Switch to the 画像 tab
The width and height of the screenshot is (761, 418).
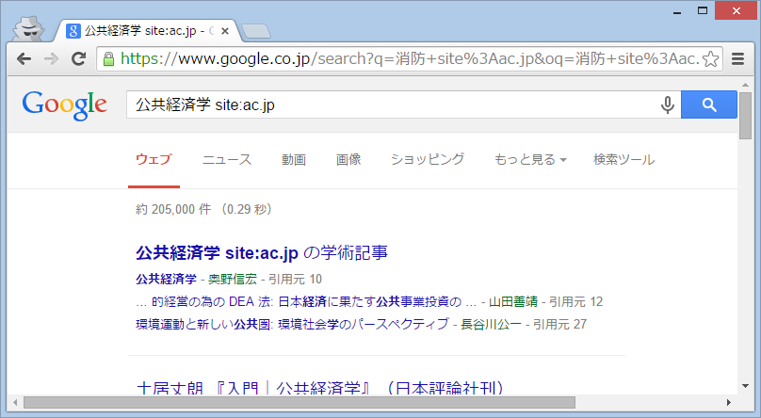(x=348, y=159)
